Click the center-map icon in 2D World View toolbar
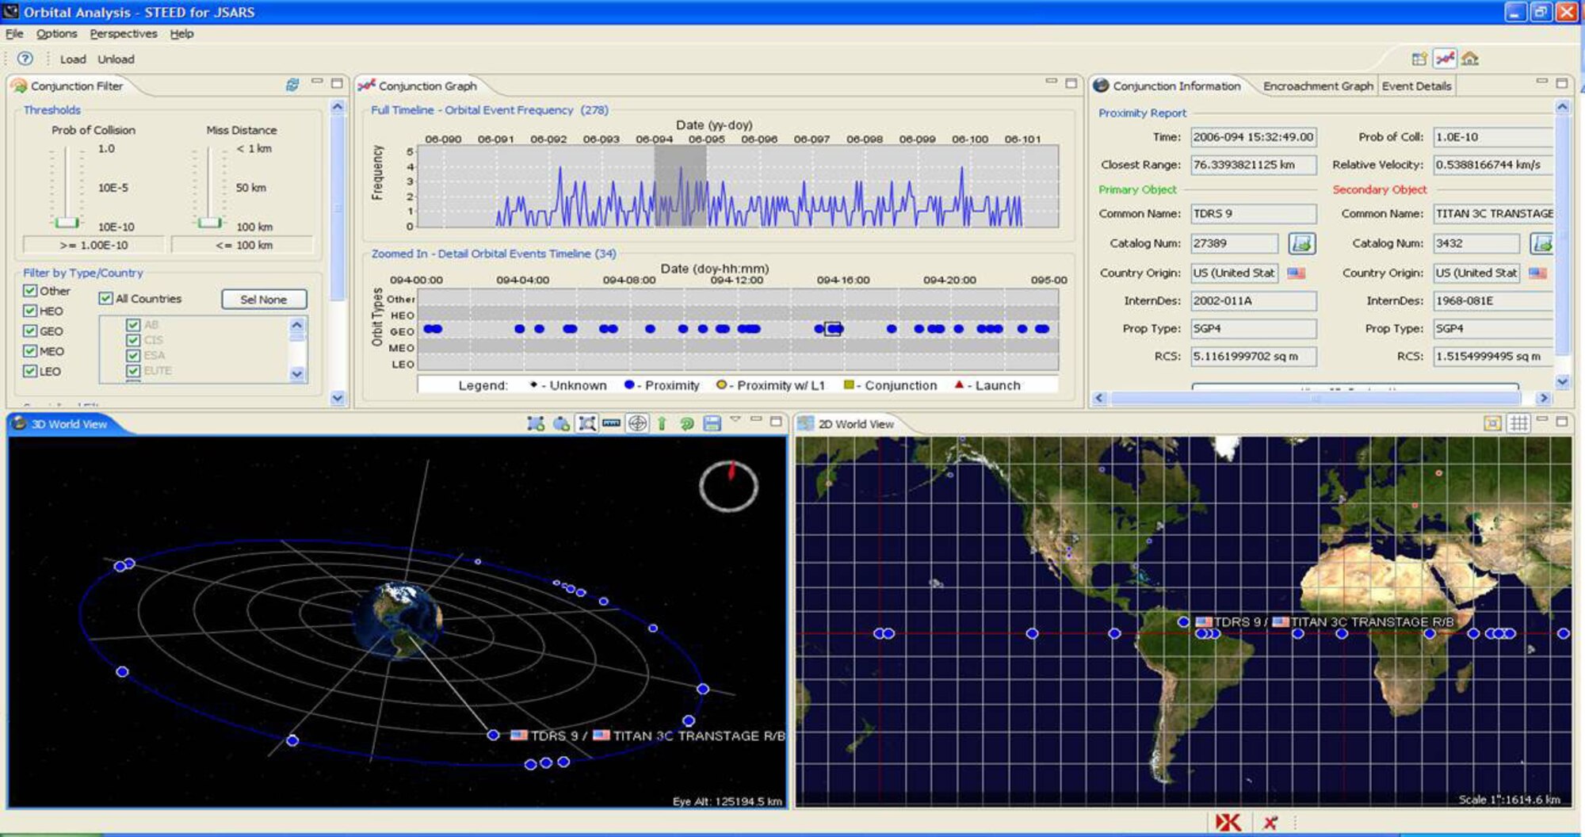The width and height of the screenshot is (1585, 837). coord(1492,423)
